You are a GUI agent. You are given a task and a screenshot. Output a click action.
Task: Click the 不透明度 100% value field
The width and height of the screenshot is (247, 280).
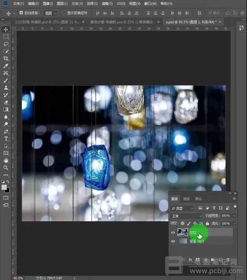point(226,216)
